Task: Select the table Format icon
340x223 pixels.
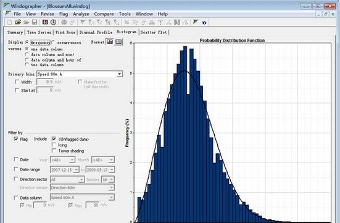Action: pyautogui.click(x=118, y=41)
